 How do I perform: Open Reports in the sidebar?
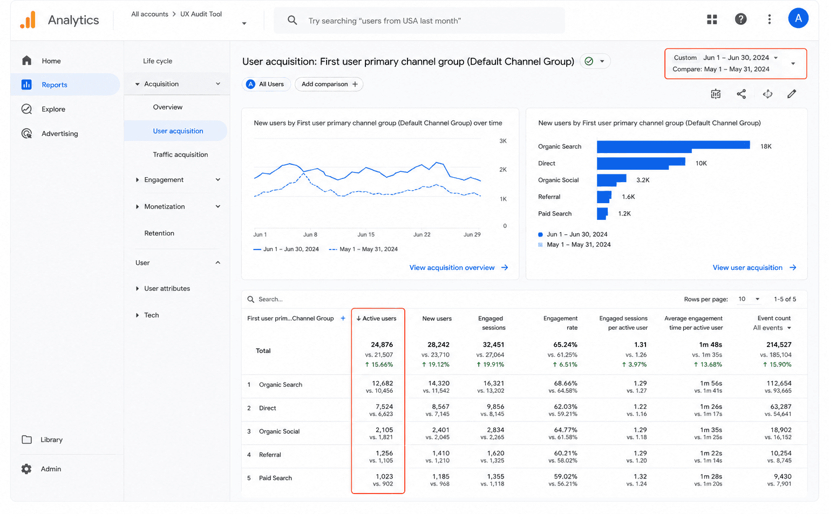[65, 85]
